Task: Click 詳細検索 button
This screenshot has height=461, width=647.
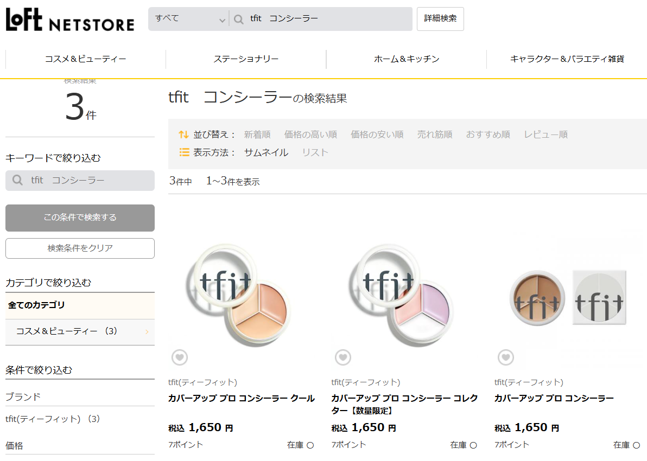Action: (x=440, y=19)
